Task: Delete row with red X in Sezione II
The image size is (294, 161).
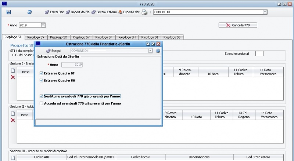Action: [13, 120]
